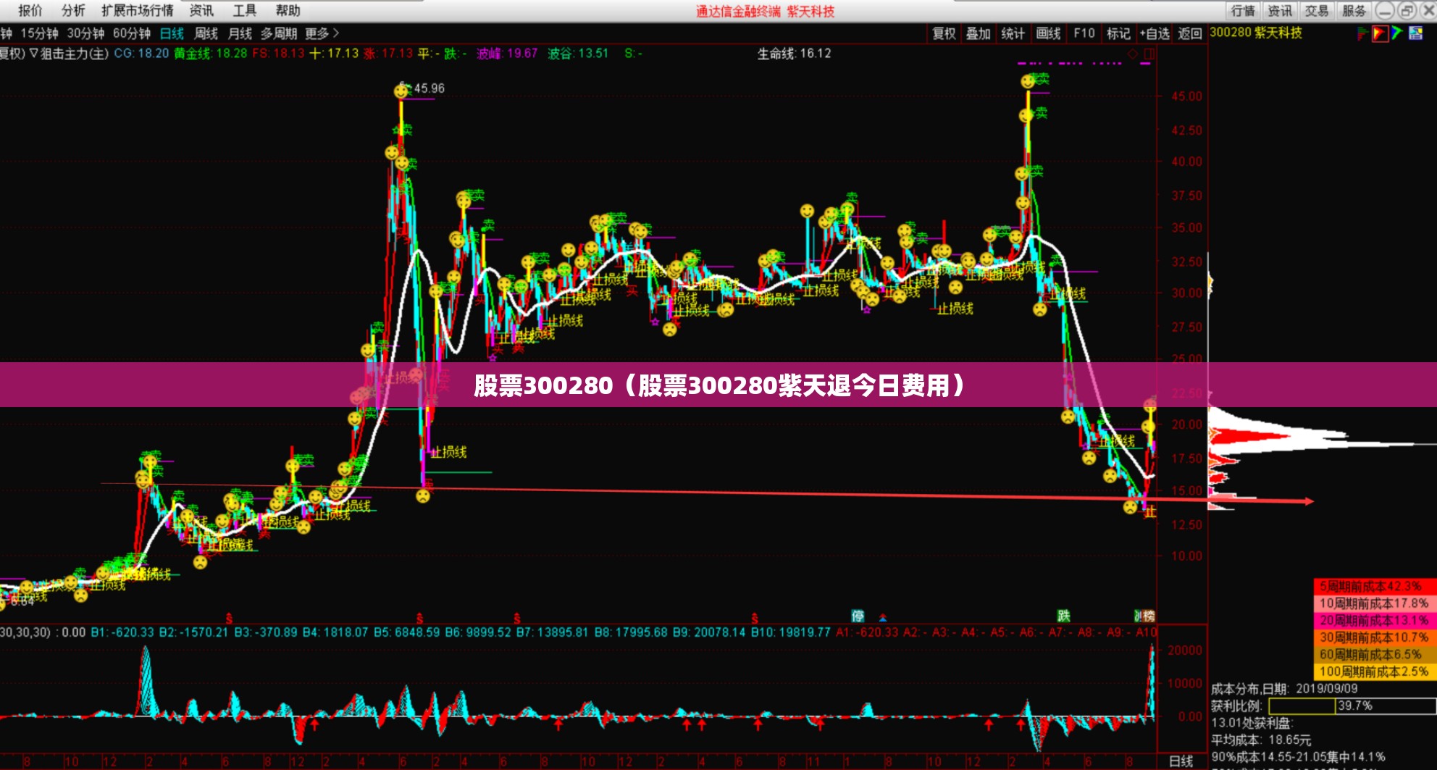This screenshot has width=1437, height=770.
Task: Add stock via +自选 button
Action: (x=1155, y=33)
